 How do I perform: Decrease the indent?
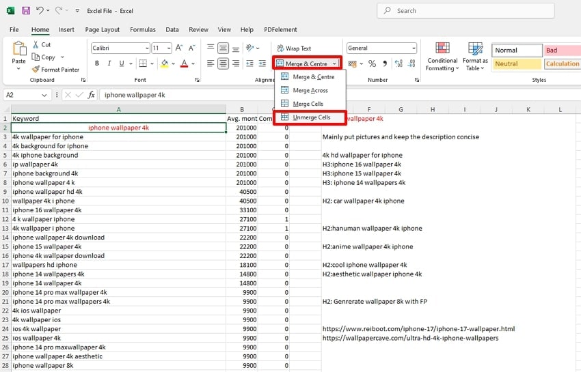click(x=249, y=63)
